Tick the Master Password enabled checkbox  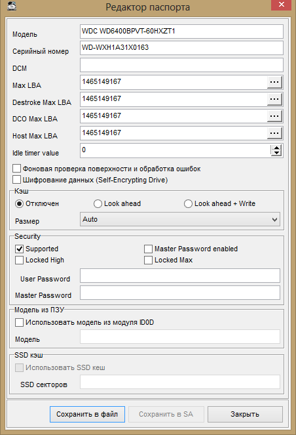pos(148,249)
